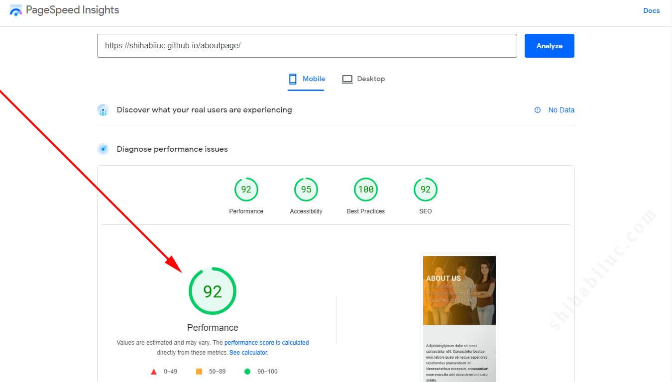Click the No Data link
The height and width of the screenshot is (382, 672).
(x=561, y=110)
